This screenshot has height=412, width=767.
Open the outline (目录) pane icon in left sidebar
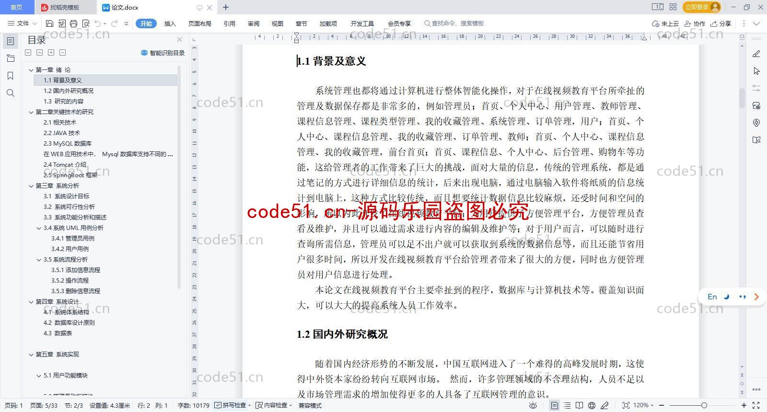pyautogui.click(x=11, y=41)
